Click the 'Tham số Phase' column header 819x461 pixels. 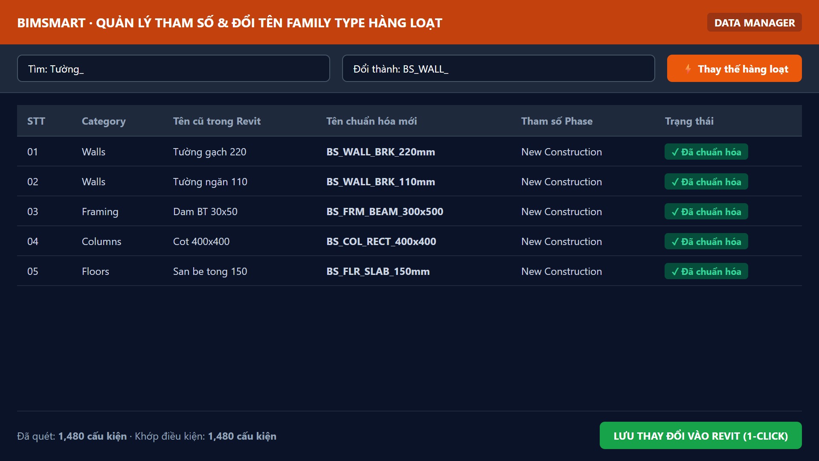click(557, 121)
